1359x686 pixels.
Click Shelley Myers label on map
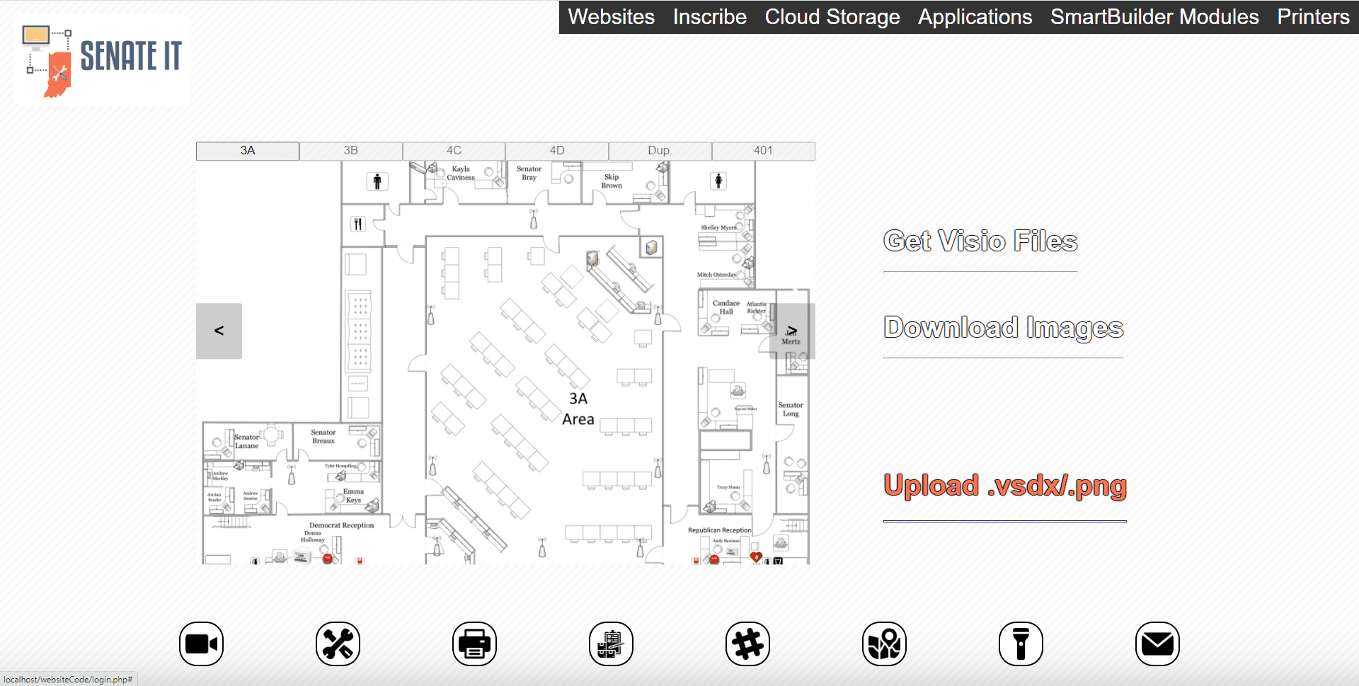coord(718,228)
